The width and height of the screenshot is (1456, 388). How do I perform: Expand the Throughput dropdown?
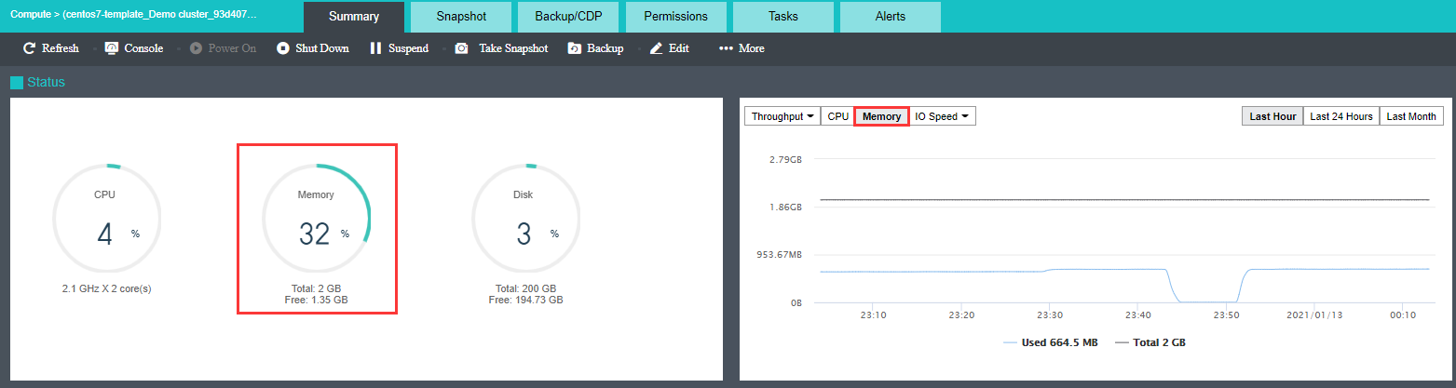pyautogui.click(x=783, y=116)
